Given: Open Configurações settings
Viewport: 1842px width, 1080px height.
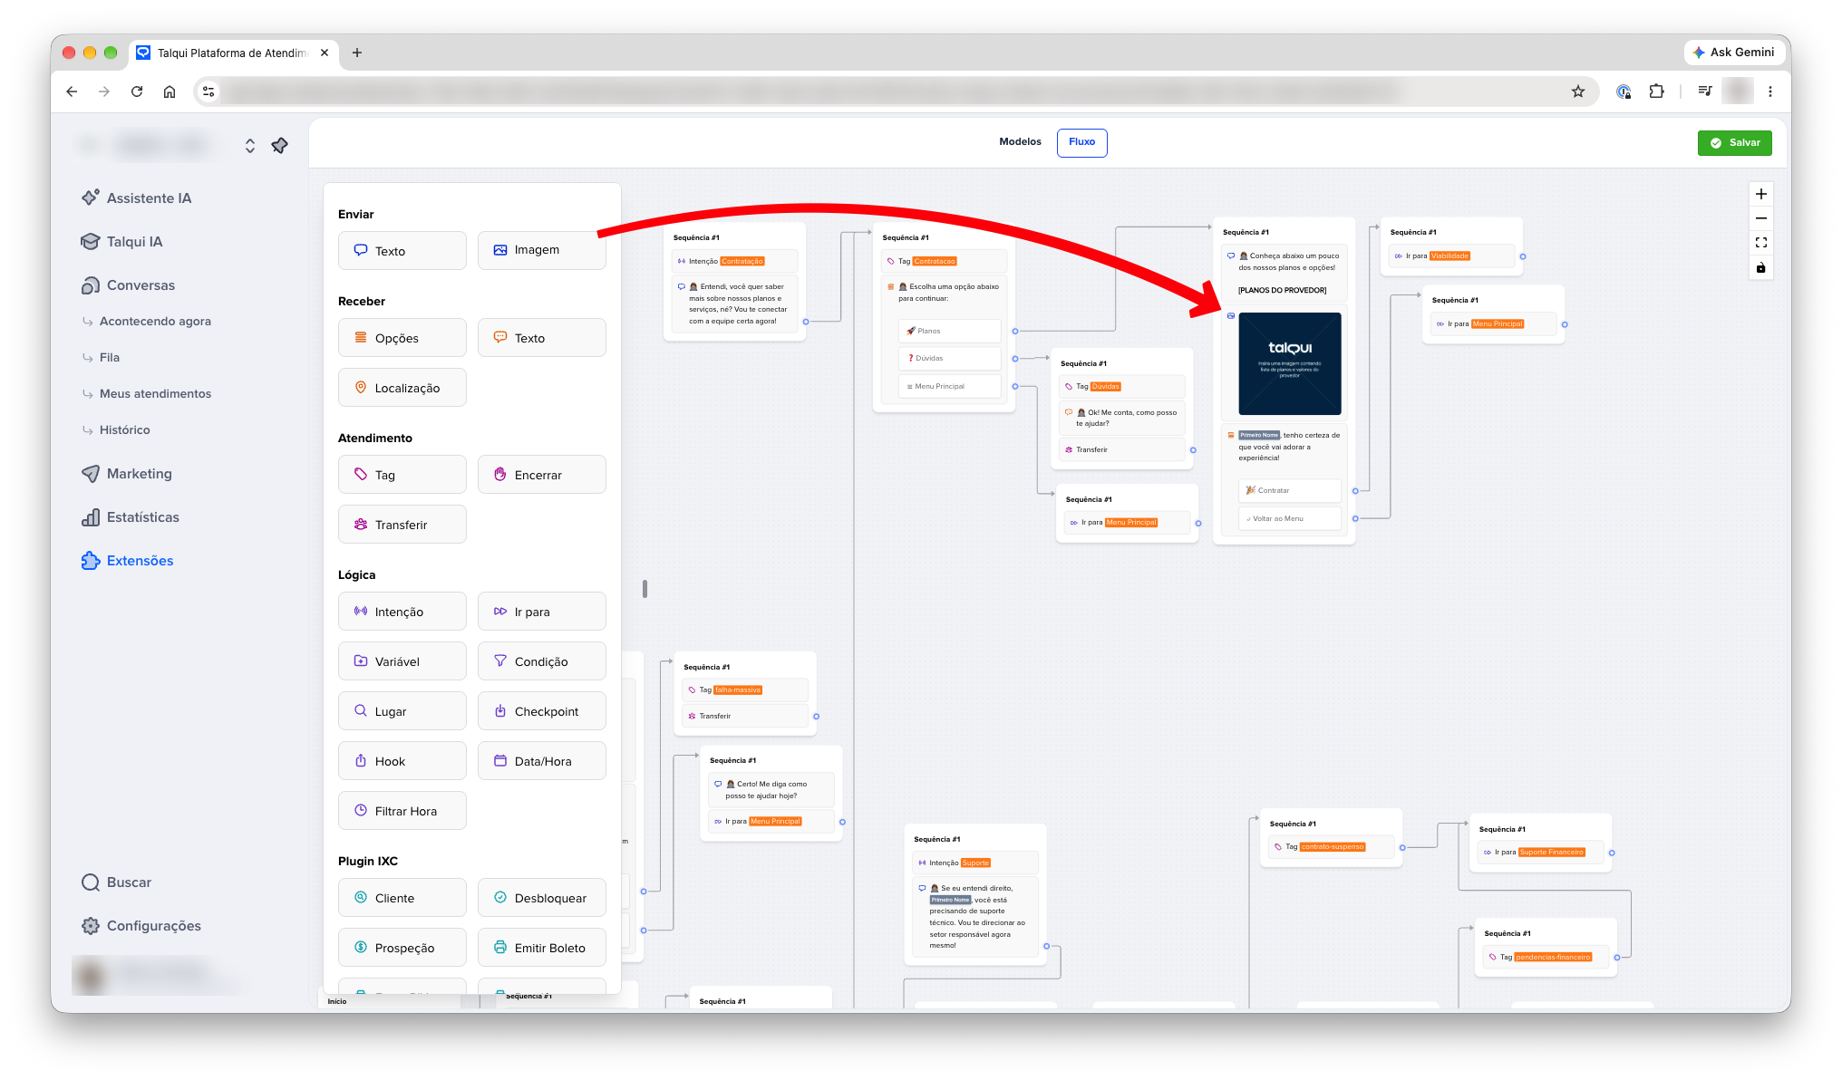Looking at the screenshot, I should coord(141,925).
